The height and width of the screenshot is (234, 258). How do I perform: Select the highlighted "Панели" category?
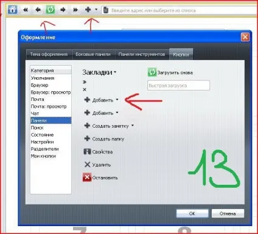pos(51,120)
